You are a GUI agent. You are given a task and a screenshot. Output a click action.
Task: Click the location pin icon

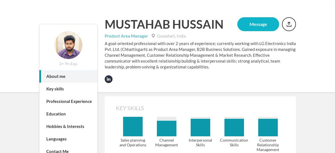pyautogui.click(x=153, y=36)
